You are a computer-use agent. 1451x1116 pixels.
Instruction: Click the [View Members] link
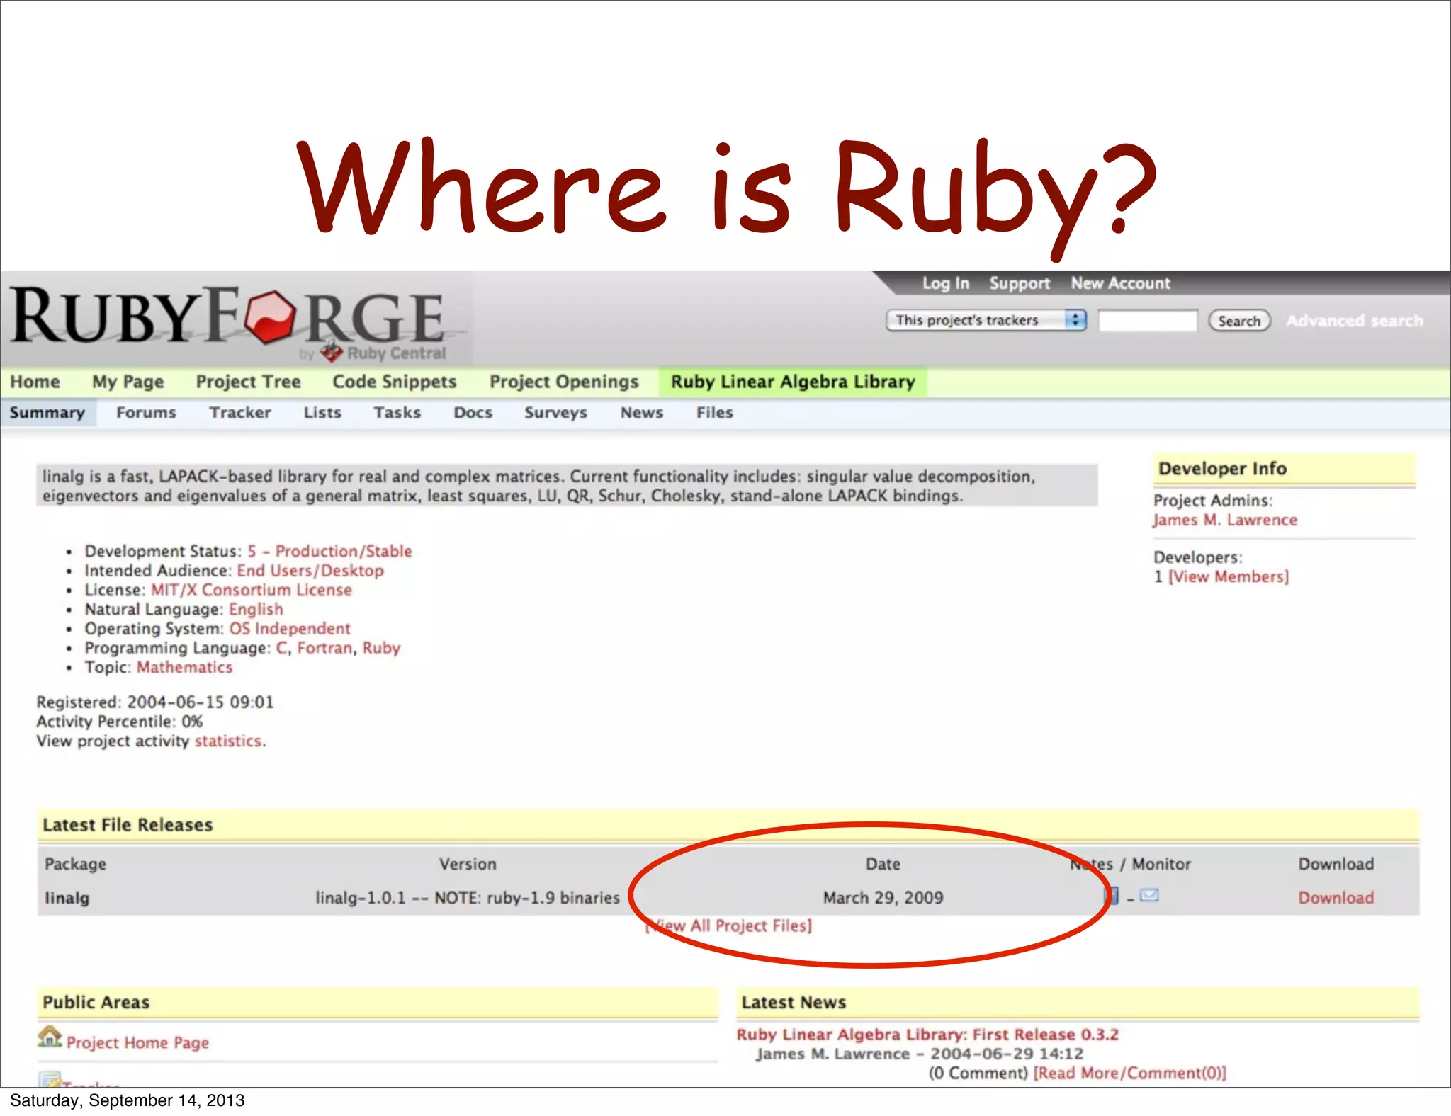pyautogui.click(x=1229, y=576)
